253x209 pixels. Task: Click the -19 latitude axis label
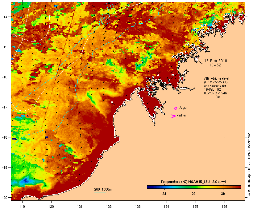tap(4, 168)
